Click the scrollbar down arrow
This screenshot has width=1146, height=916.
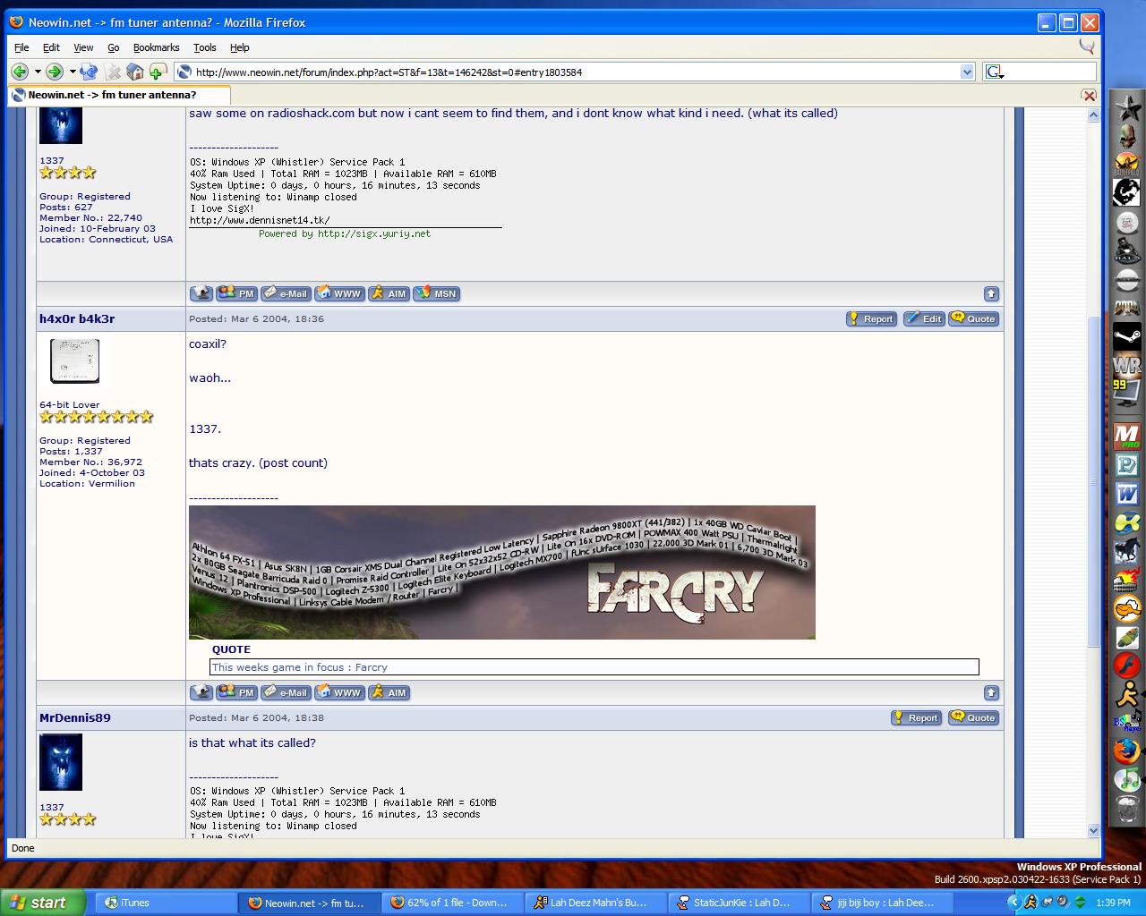click(x=1093, y=830)
